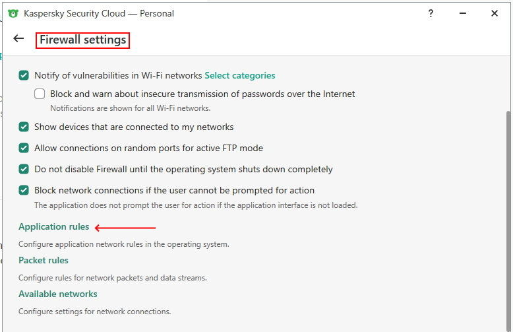Minimize the Kaspersky window
The width and height of the screenshot is (513, 332).
pyautogui.click(x=462, y=13)
